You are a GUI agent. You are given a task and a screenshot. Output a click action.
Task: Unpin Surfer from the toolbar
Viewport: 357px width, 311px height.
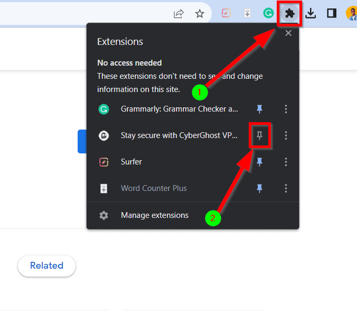[259, 162]
